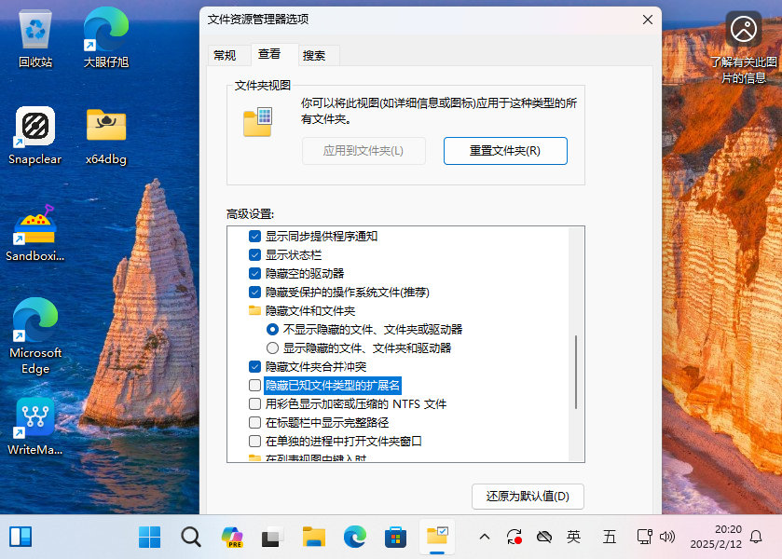
Task: Switch to the 常规 tab
Action: [225, 55]
